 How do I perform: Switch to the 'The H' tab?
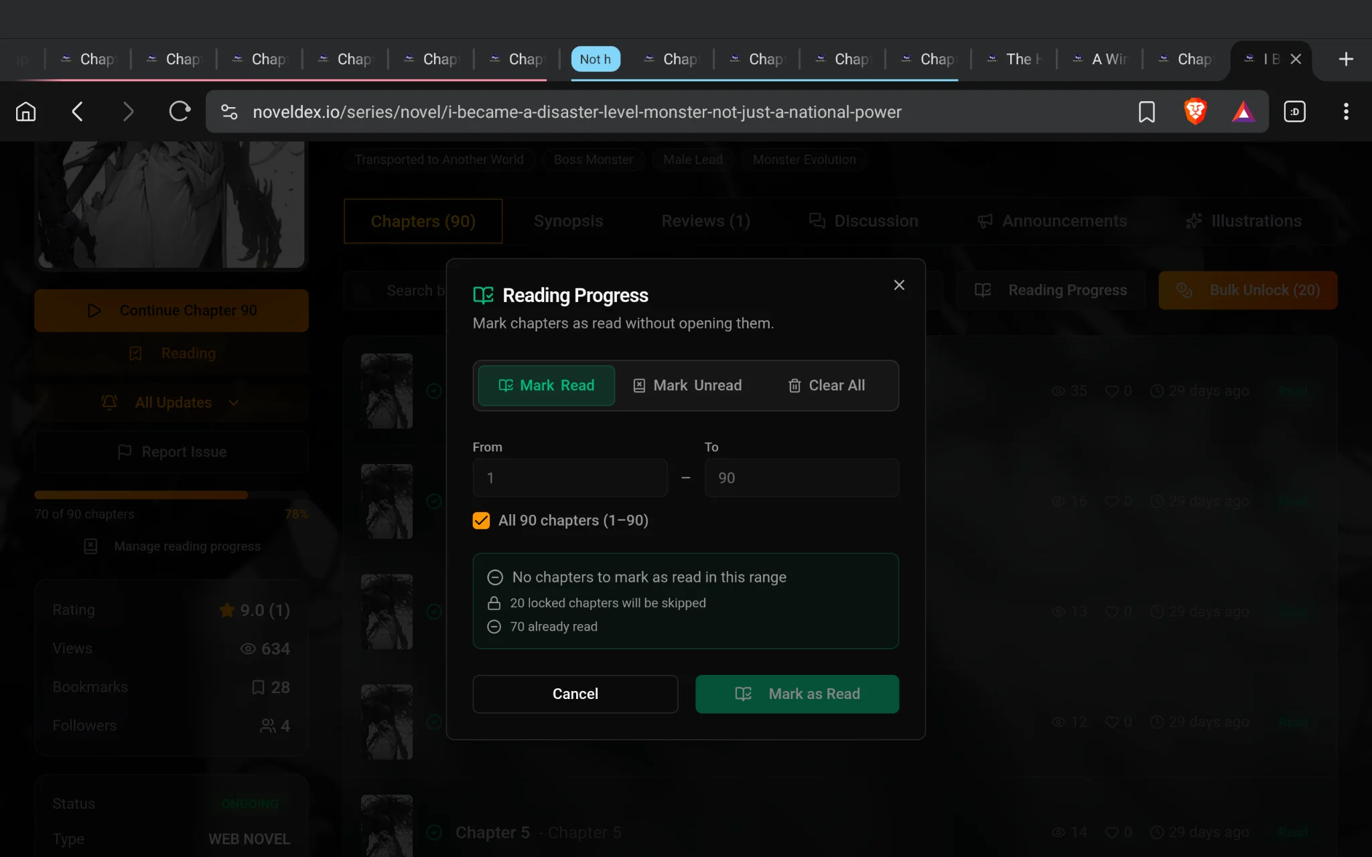tap(1014, 60)
